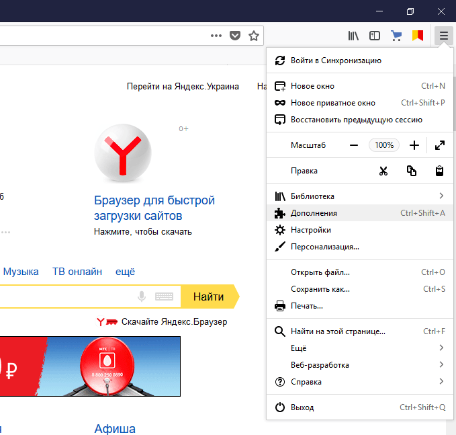Select Новое окно menu entry
The image size is (456, 435).
pos(360,86)
